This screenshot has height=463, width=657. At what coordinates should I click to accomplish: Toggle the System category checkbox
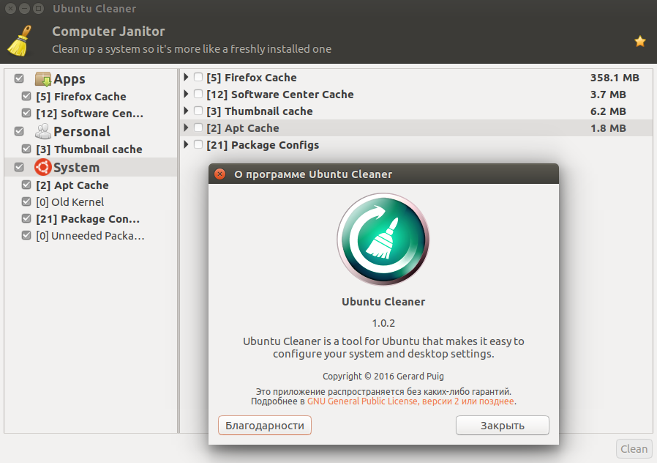pos(19,167)
